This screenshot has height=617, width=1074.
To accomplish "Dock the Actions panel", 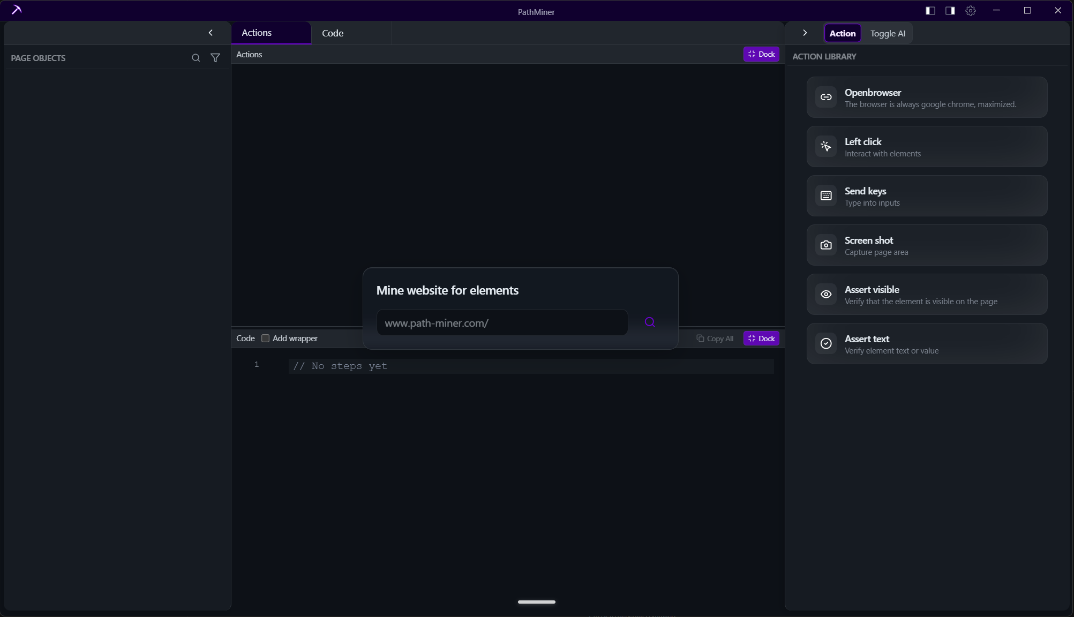I will (x=761, y=54).
